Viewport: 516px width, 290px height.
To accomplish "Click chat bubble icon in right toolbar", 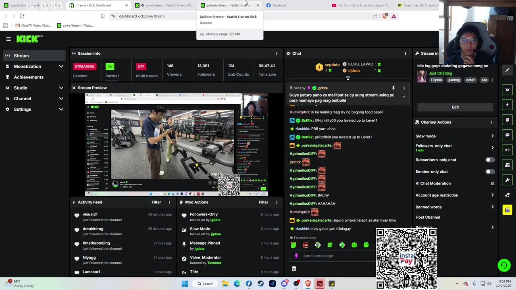I will (x=508, y=135).
